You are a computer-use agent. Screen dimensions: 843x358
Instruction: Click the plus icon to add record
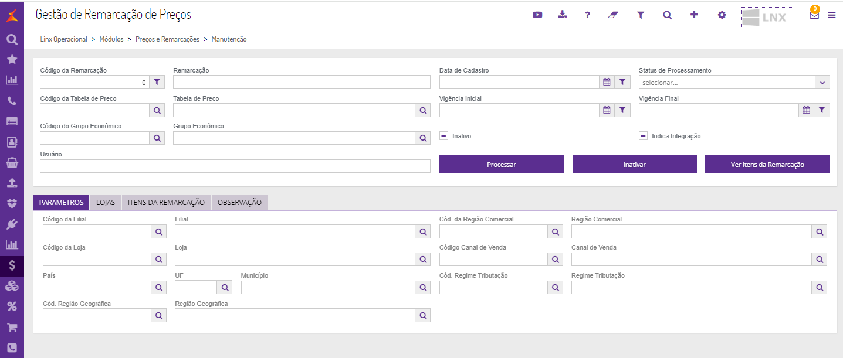(694, 15)
